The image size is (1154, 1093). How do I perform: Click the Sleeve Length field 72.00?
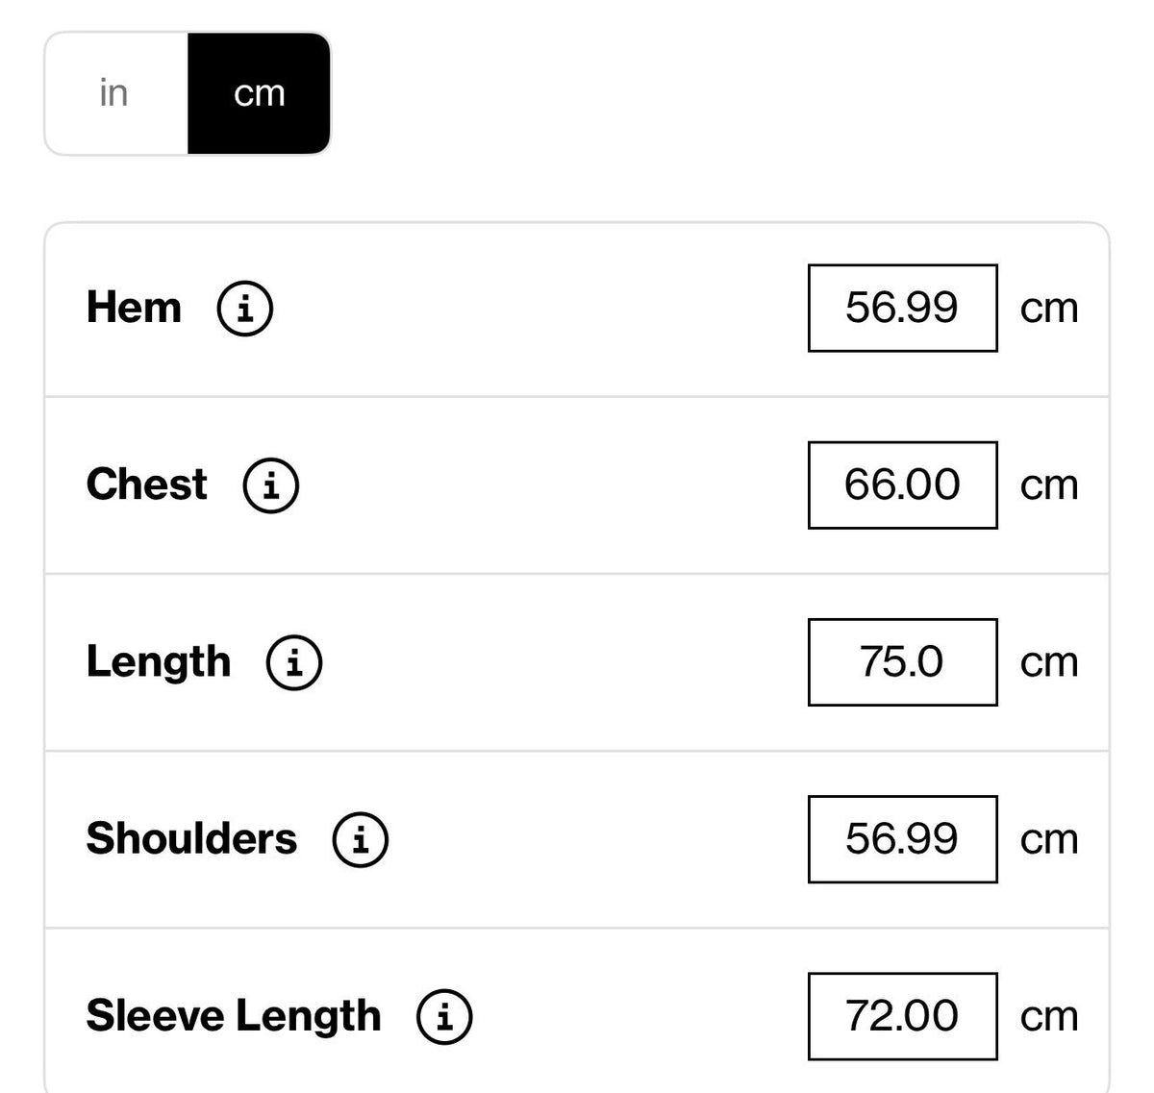click(x=902, y=1016)
